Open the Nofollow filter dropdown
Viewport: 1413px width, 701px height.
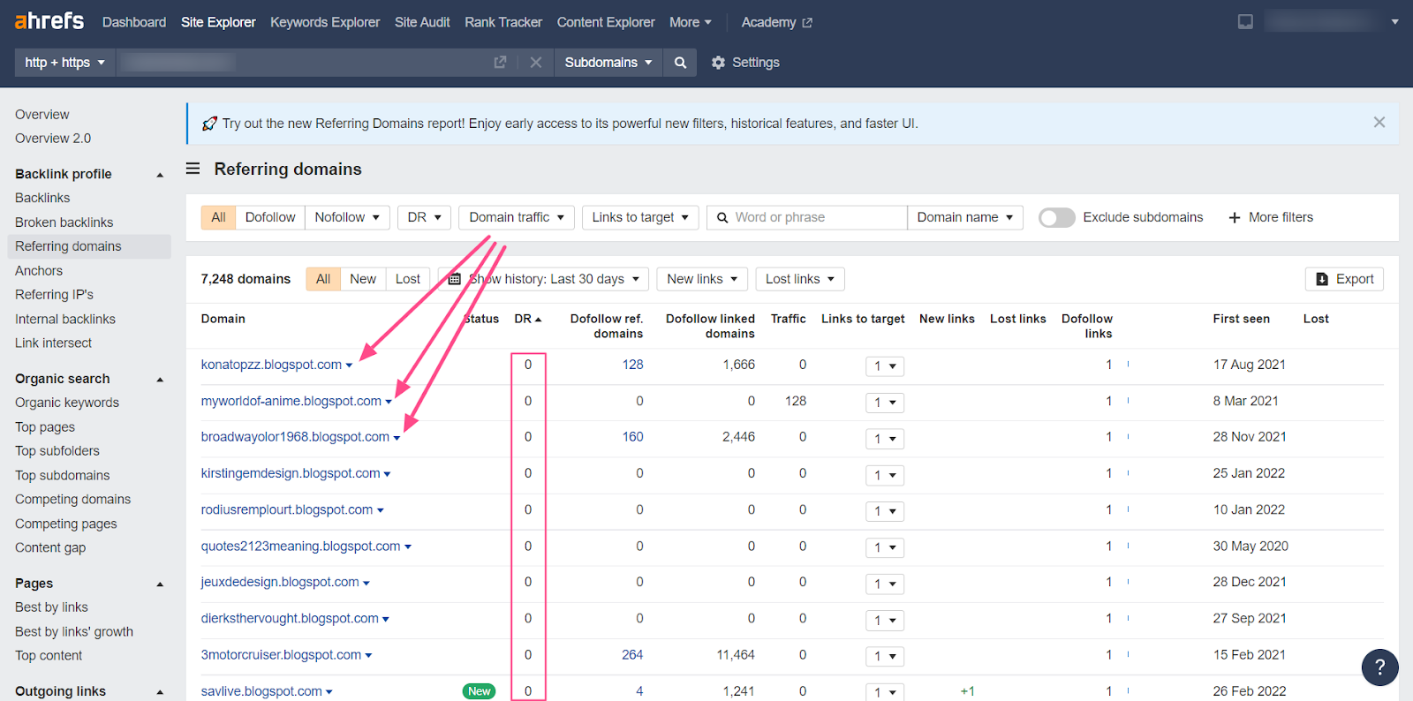pos(347,217)
